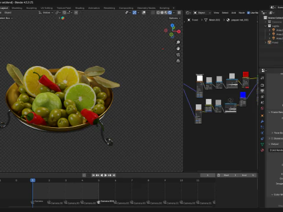Click the pan hand viewport gizmo
Screen dimensions: 283x212
coord(178,48)
